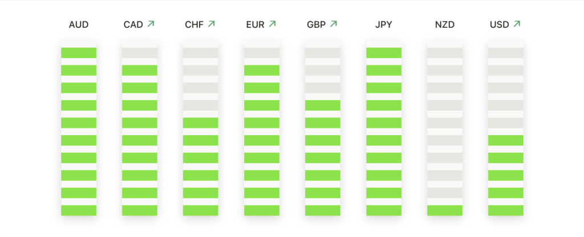The height and width of the screenshot is (237, 584).
Task: Click the CAD currency label
Action: point(133,25)
